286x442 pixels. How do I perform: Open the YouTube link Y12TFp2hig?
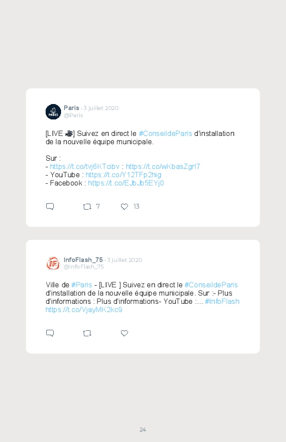click(x=123, y=175)
